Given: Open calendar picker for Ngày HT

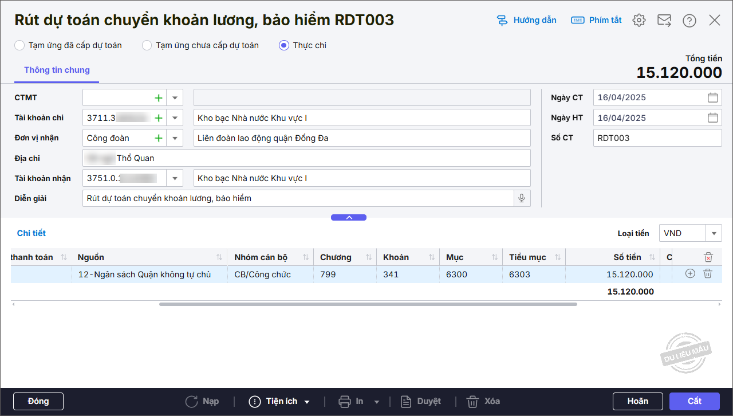Looking at the screenshot, I should coord(713,118).
